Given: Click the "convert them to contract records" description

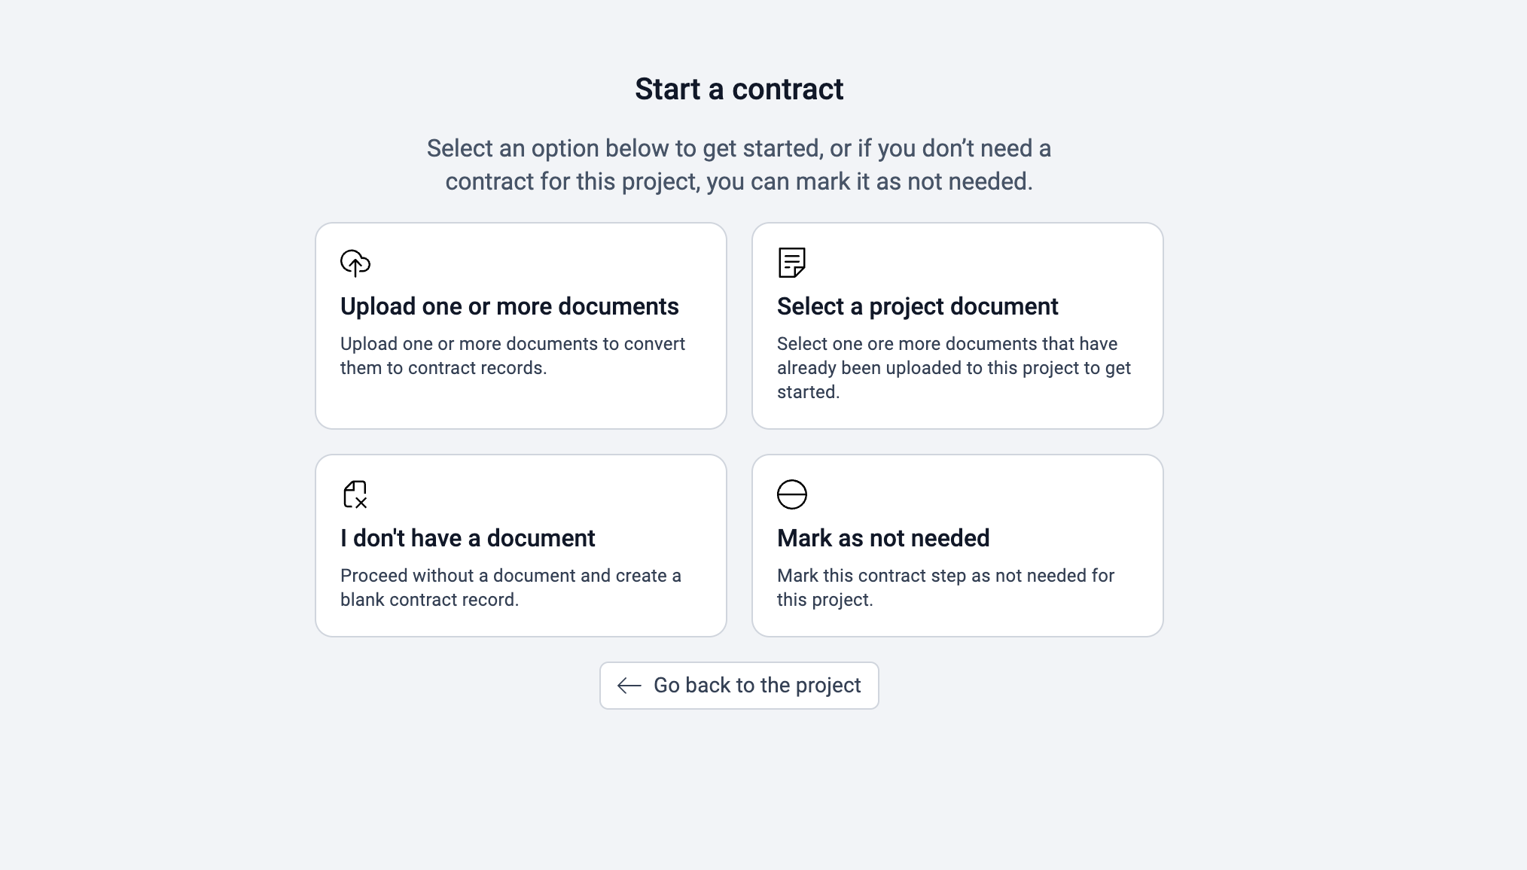Looking at the screenshot, I should (512, 356).
